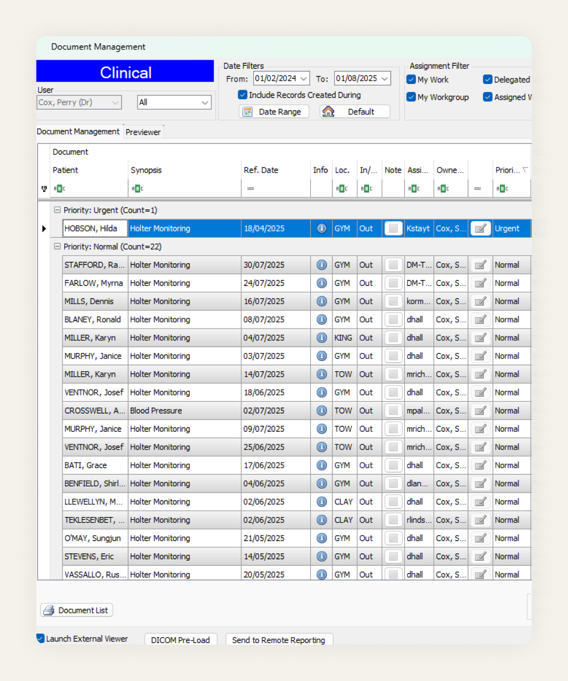Open info icon for BATI, Grace

coord(321,465)
